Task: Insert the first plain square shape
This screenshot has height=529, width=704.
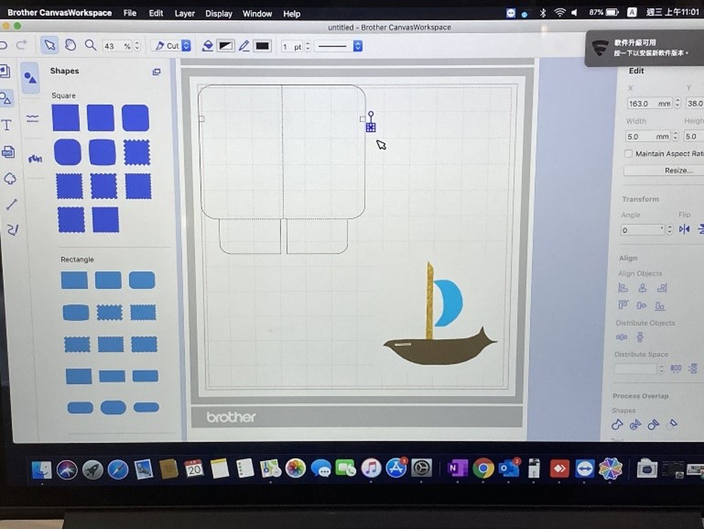Action: point(66,118)
